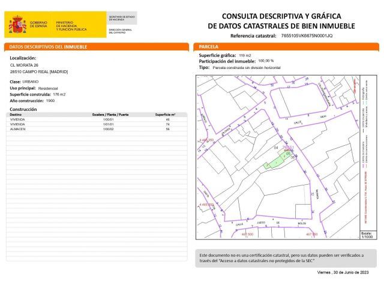Select the 'ALMACEN' row destination
The image size is (384, 288).
[17, 129]
